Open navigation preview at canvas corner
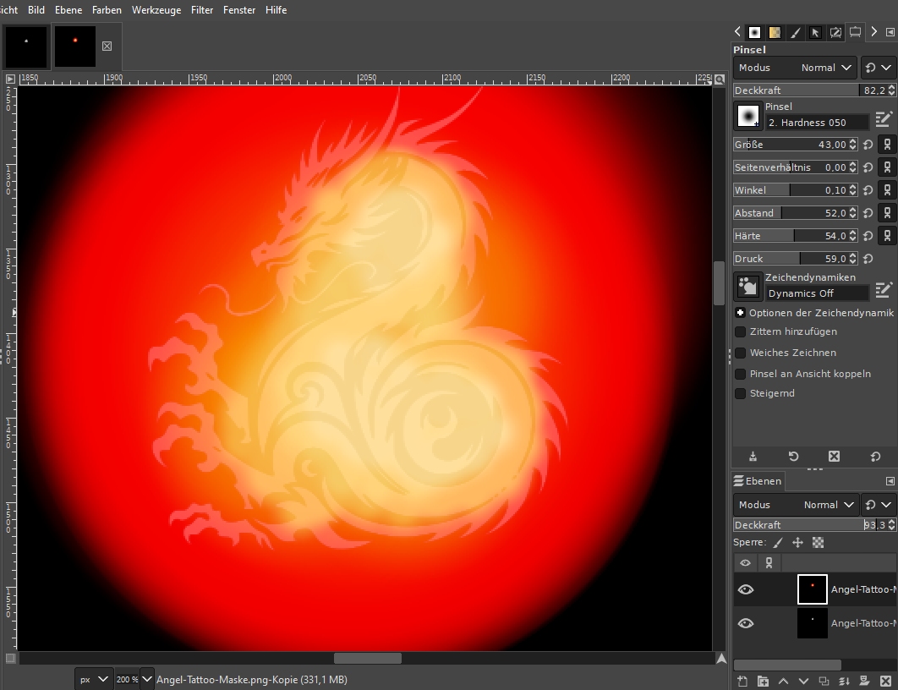The image size is (898, 690). point(721,659)
